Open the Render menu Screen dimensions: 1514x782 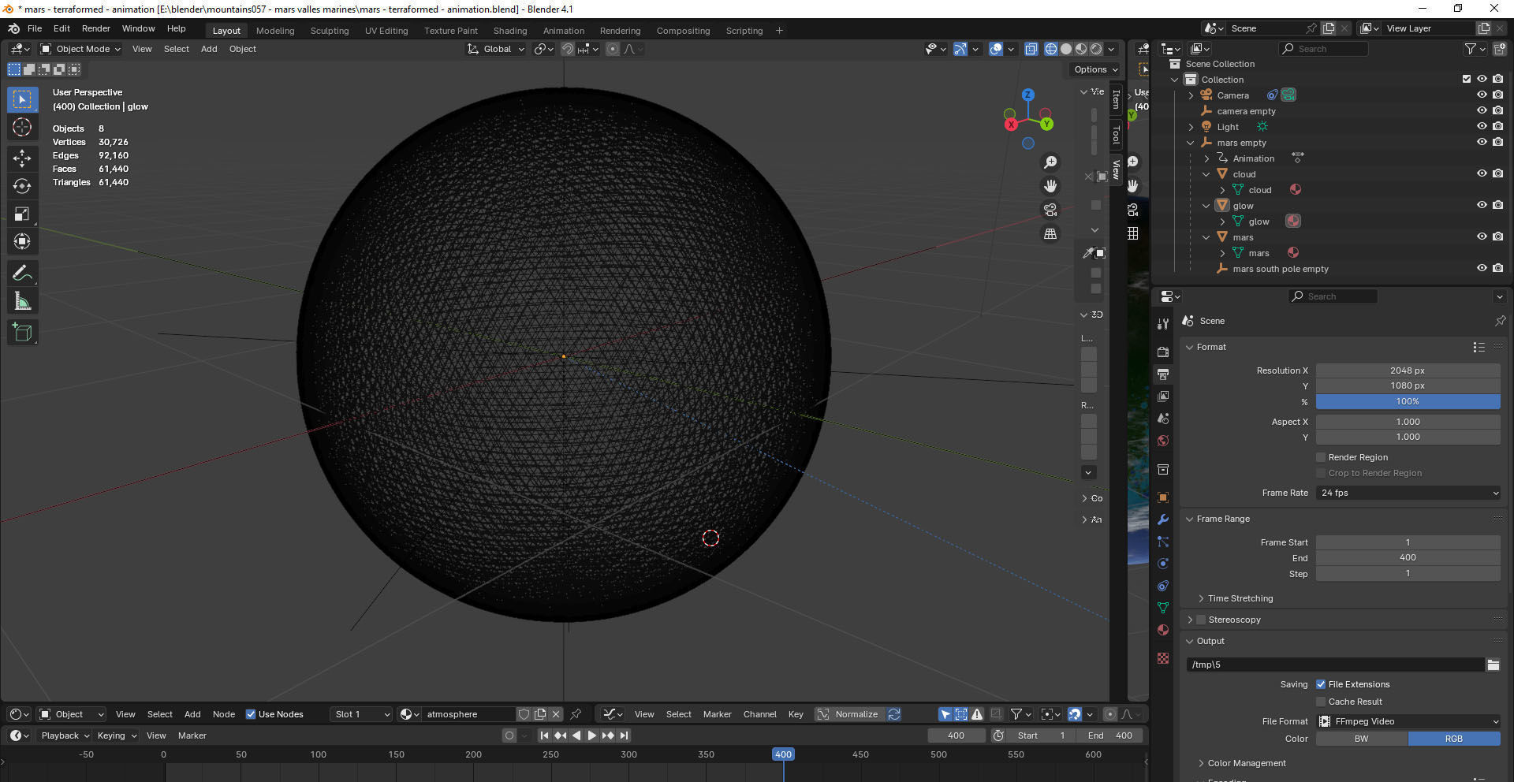[x=96, y=28]
